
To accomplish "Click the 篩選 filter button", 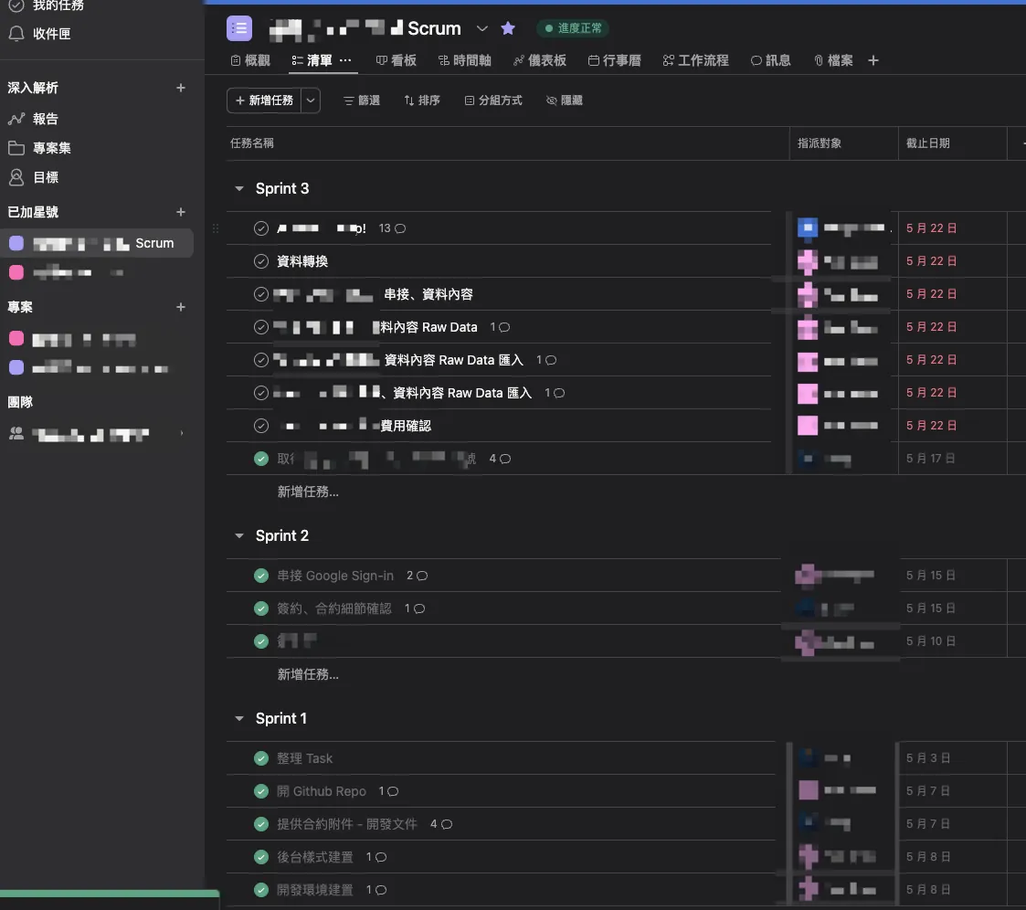I will pos(362,101).
